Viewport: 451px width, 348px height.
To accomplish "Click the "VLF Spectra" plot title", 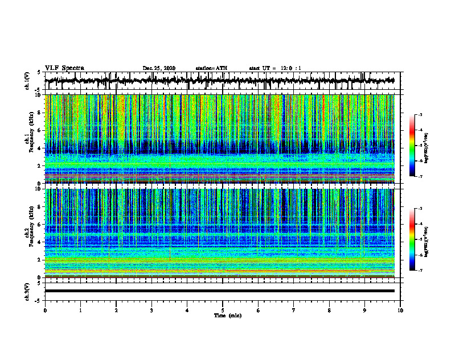I will click(x=64, y=68).
